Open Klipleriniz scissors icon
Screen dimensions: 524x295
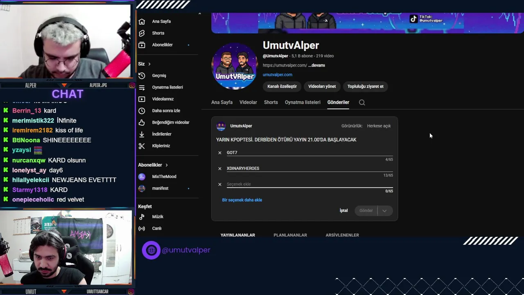point(142,146)
